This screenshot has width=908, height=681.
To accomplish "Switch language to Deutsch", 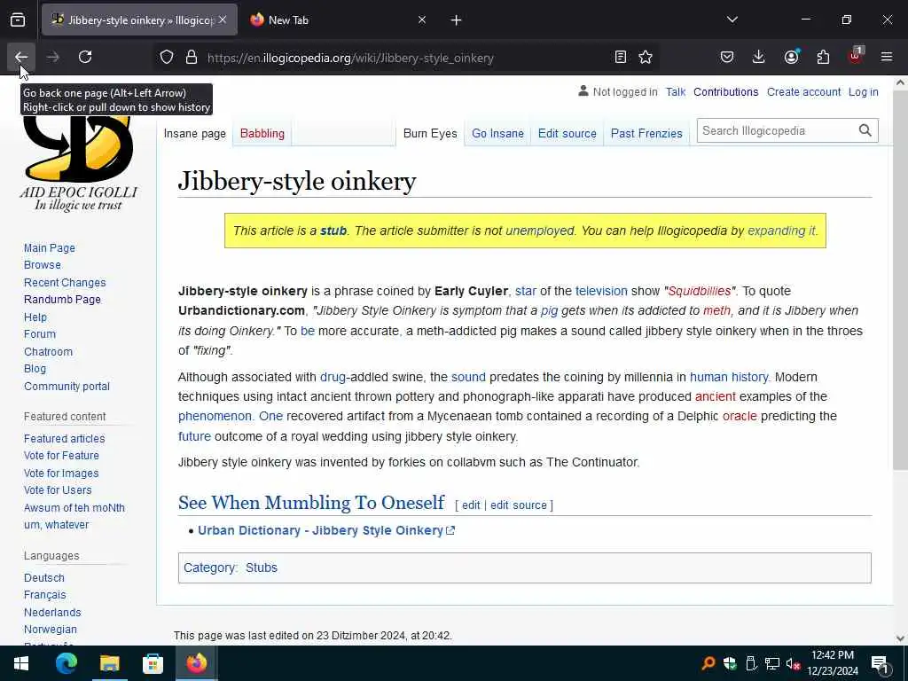I will pyautogui.click(x=44, y=578).
